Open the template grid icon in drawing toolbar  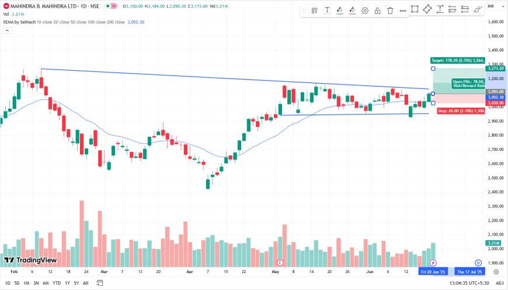tap(314, 11)
